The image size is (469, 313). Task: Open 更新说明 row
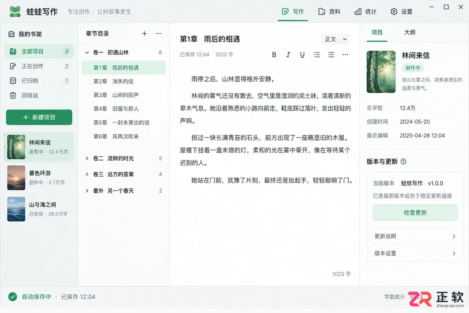(415, 236)
